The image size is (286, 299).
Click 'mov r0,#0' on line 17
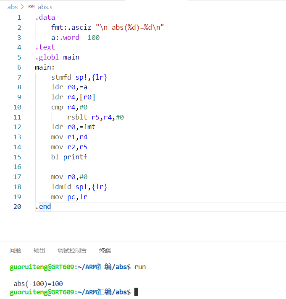click(69, 177)
